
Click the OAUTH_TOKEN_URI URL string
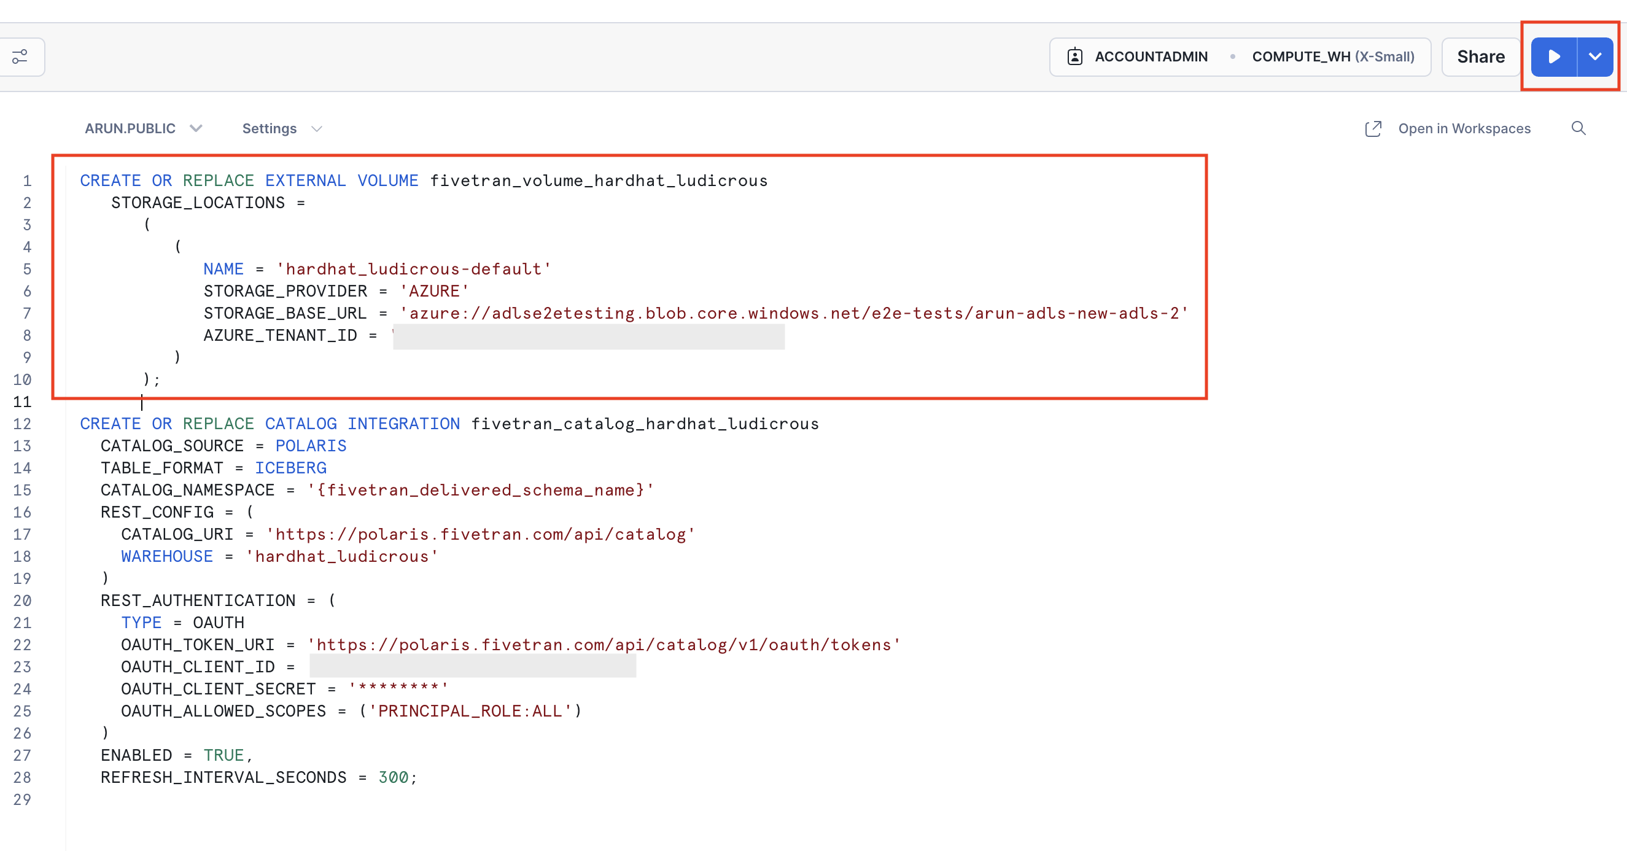pyautogui.click(x=604, y=645)
